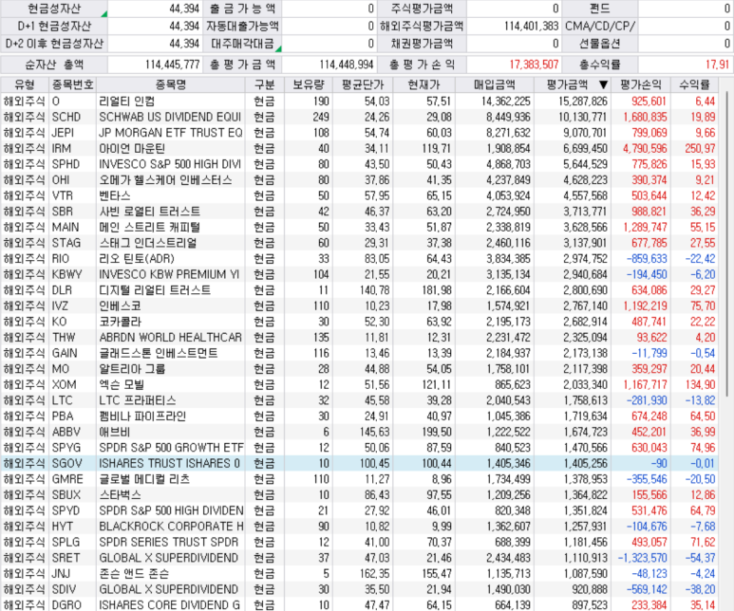Viewport: 734px width, 611px height.
Task: Click XOM 수익률 value 134.90
Action: pyautogui.click(x=700, y=385)
